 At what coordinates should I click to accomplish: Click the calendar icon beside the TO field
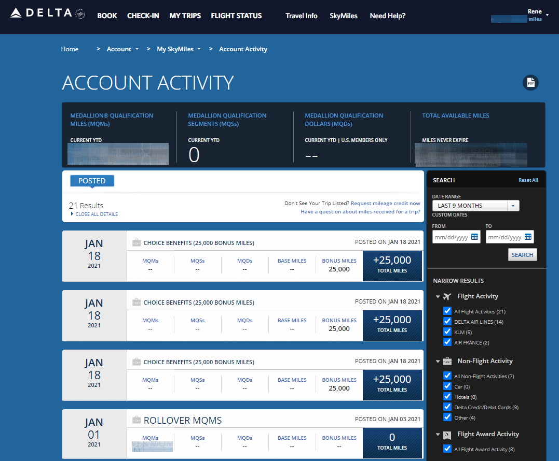click(x=529, y=237)
